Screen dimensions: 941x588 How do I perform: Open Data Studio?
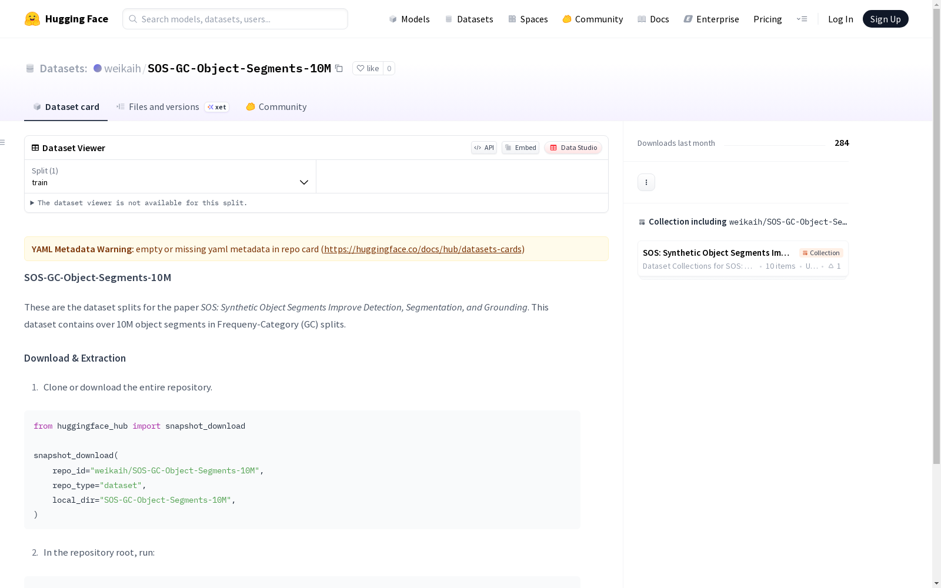[x=573, y=148]
